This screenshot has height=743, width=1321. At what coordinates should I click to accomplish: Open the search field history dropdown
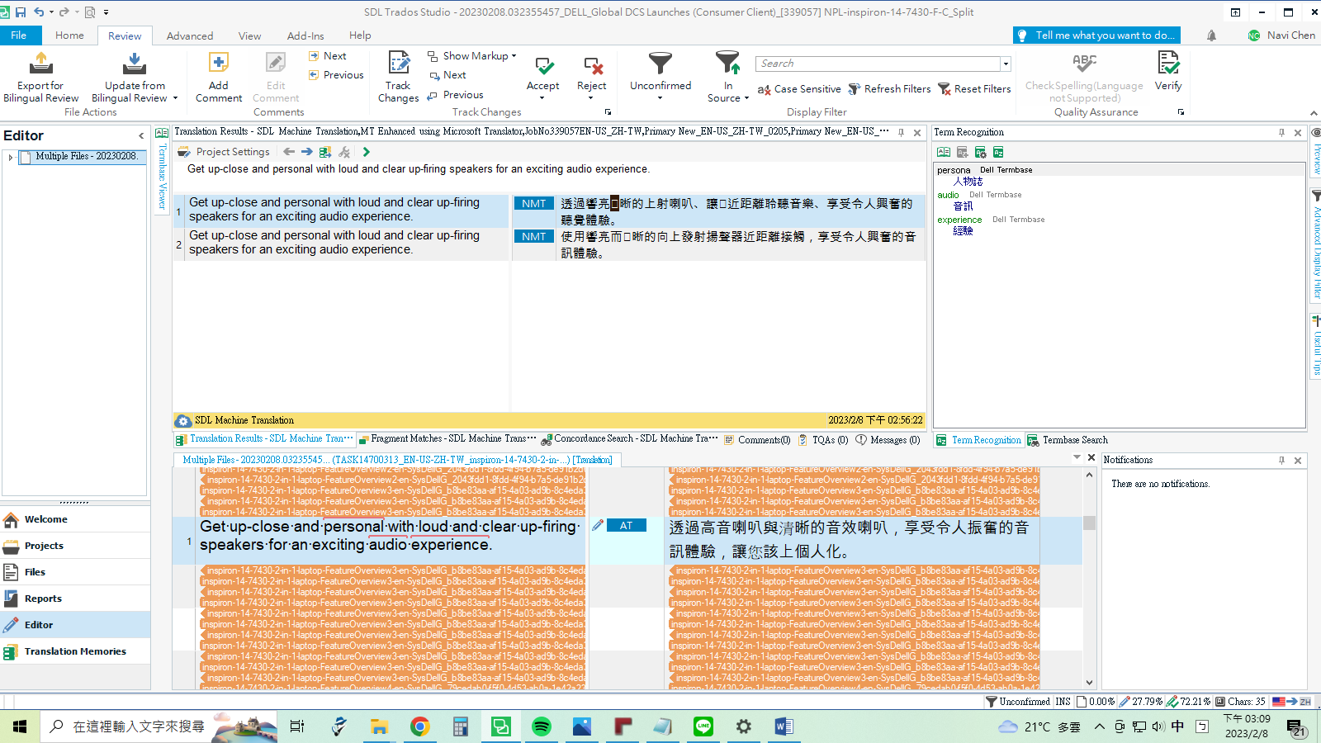point(1006,64)
